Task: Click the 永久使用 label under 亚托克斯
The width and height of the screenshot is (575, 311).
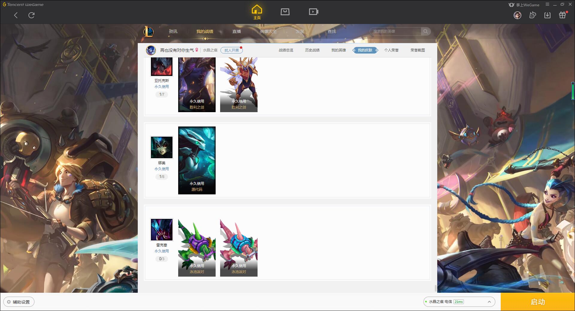Action: [x=162, y=87]
